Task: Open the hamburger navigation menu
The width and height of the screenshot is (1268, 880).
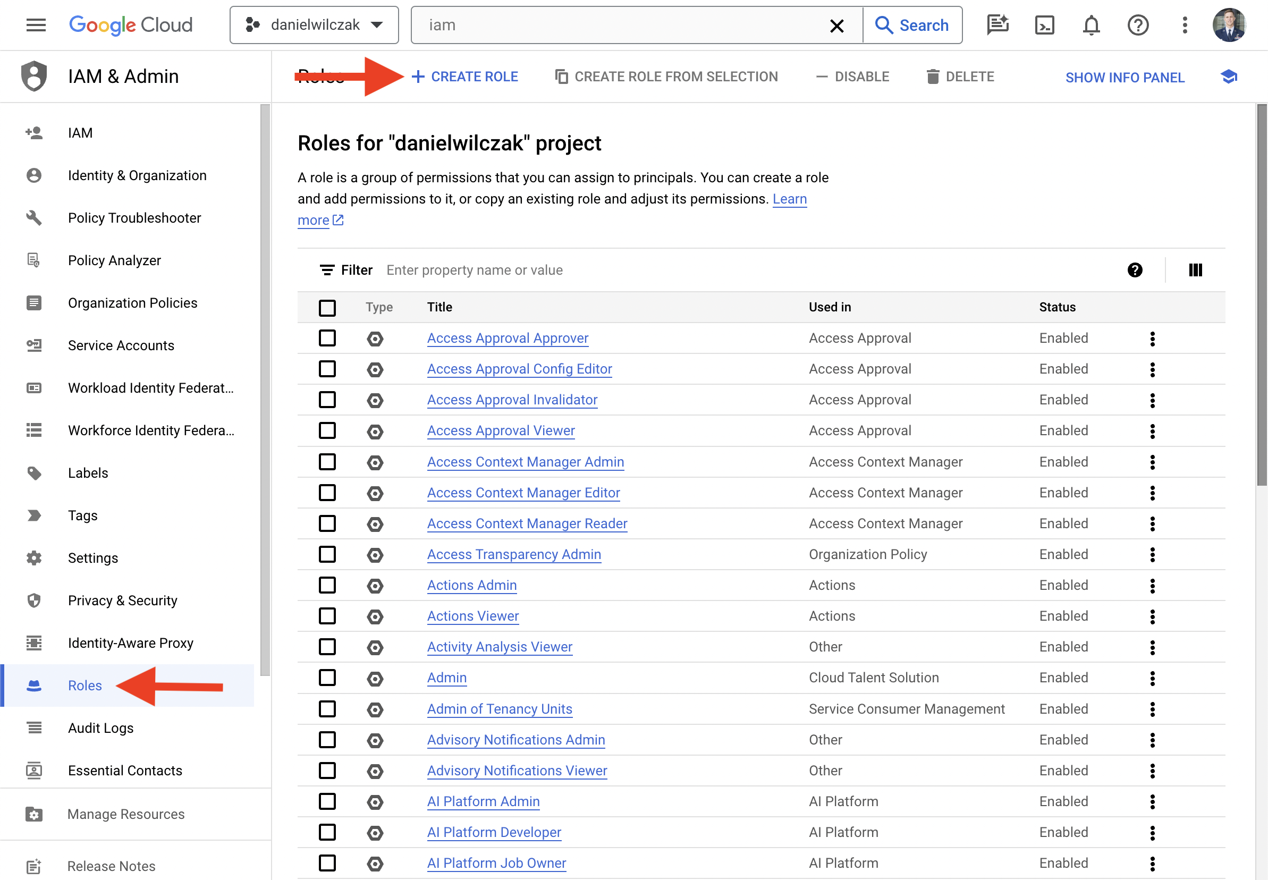Action: (36, 25)
